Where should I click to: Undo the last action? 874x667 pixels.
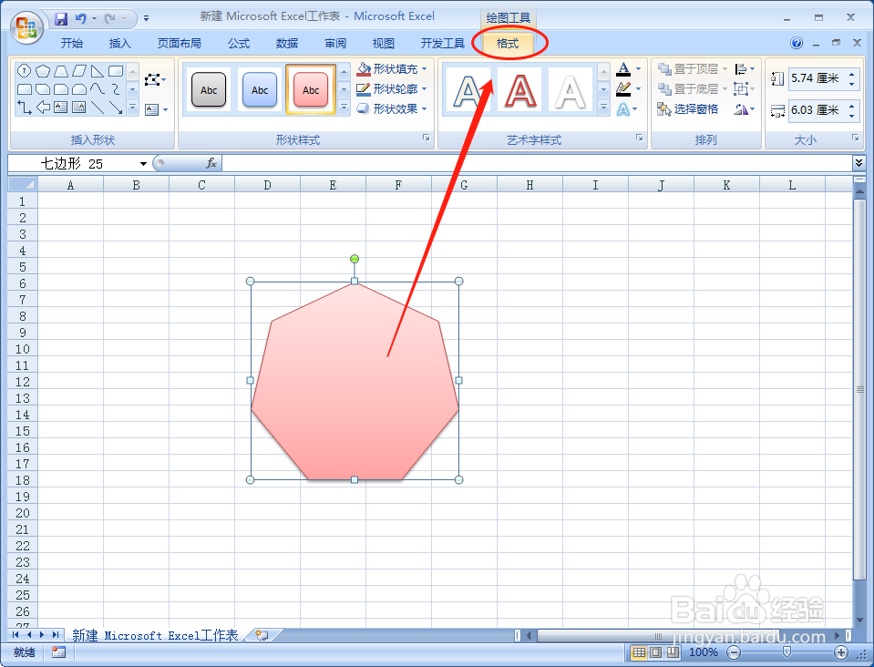point(81,19)
